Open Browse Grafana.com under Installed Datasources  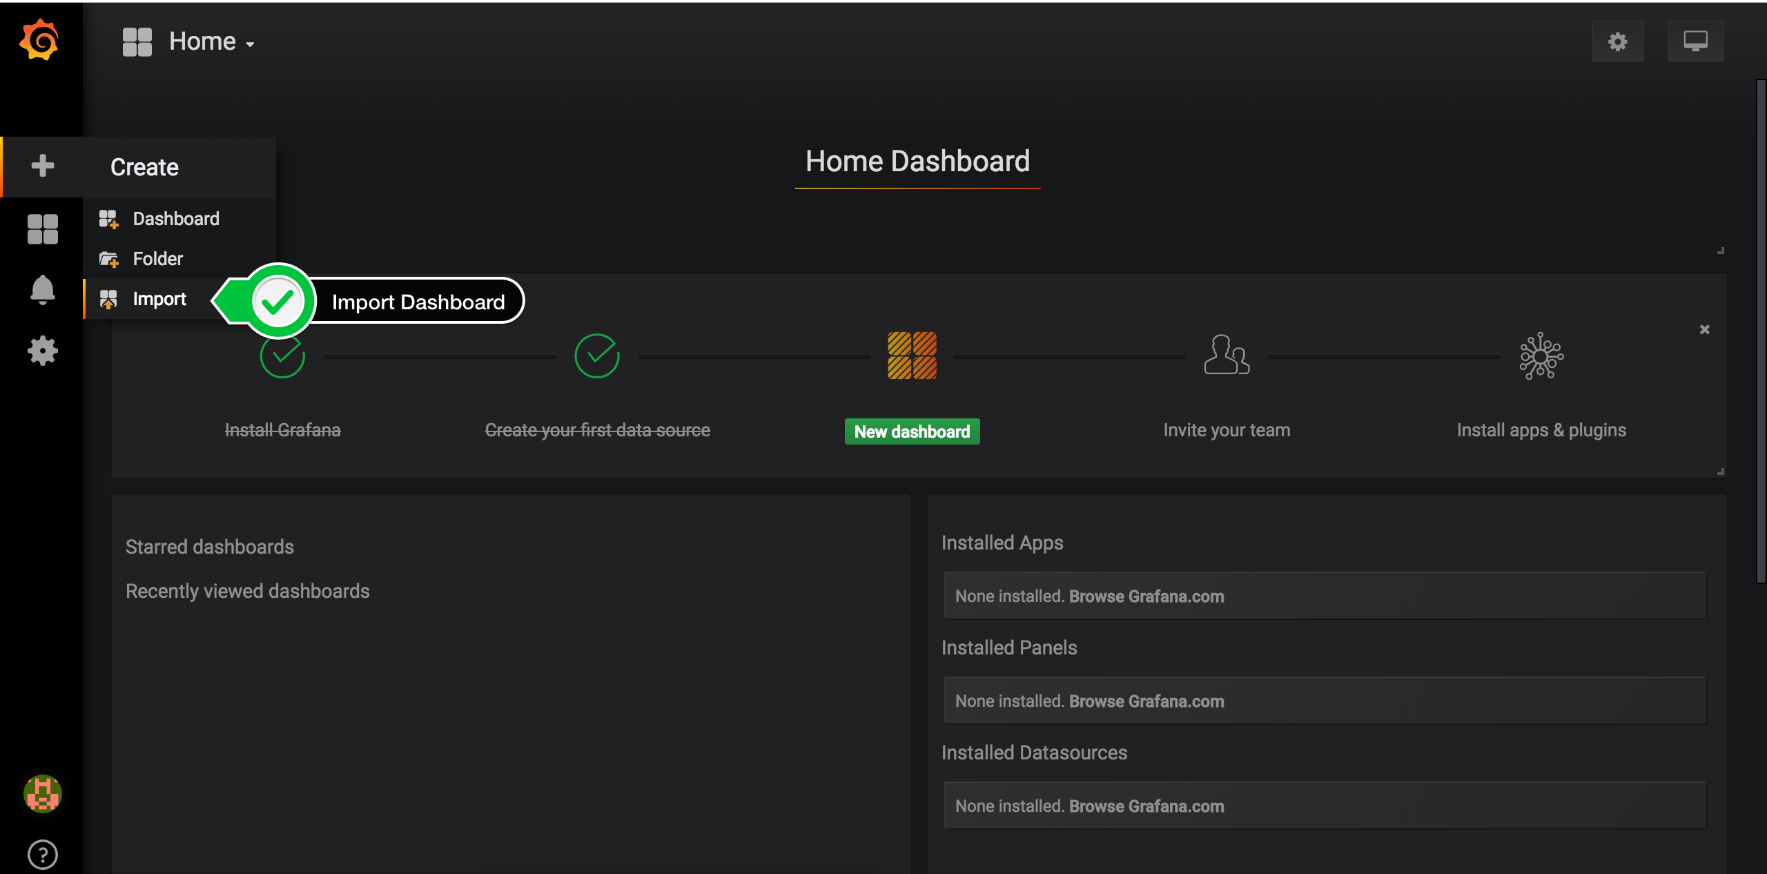coord(1146,806)
